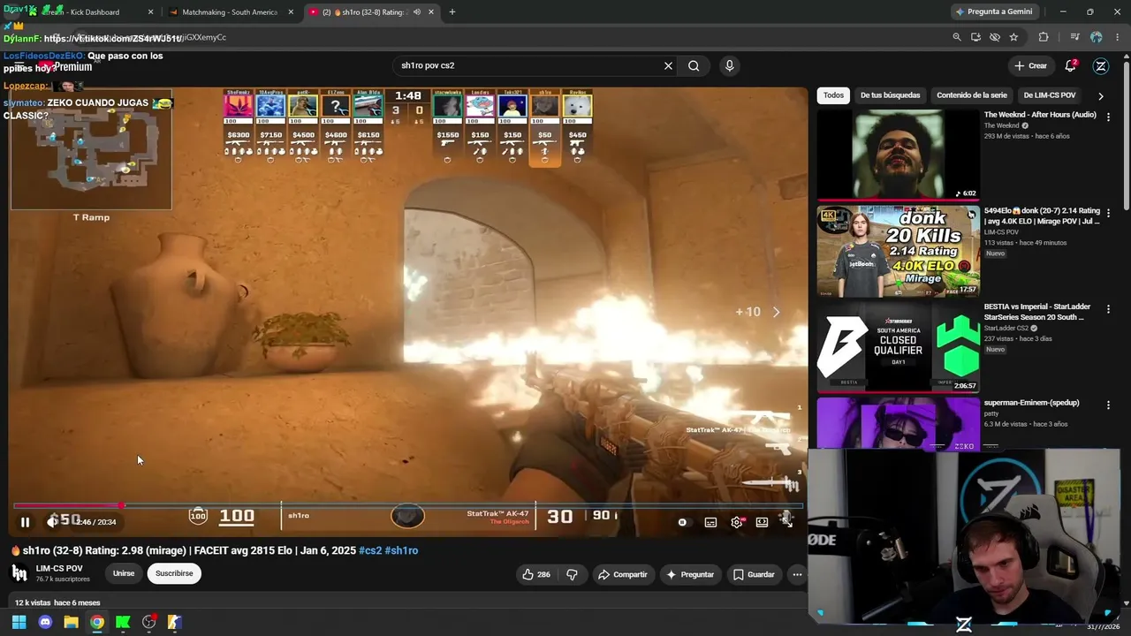Bookmark this page with the star icon
The width and height of the screenshot is (1131, 636).
[1013, 37]
